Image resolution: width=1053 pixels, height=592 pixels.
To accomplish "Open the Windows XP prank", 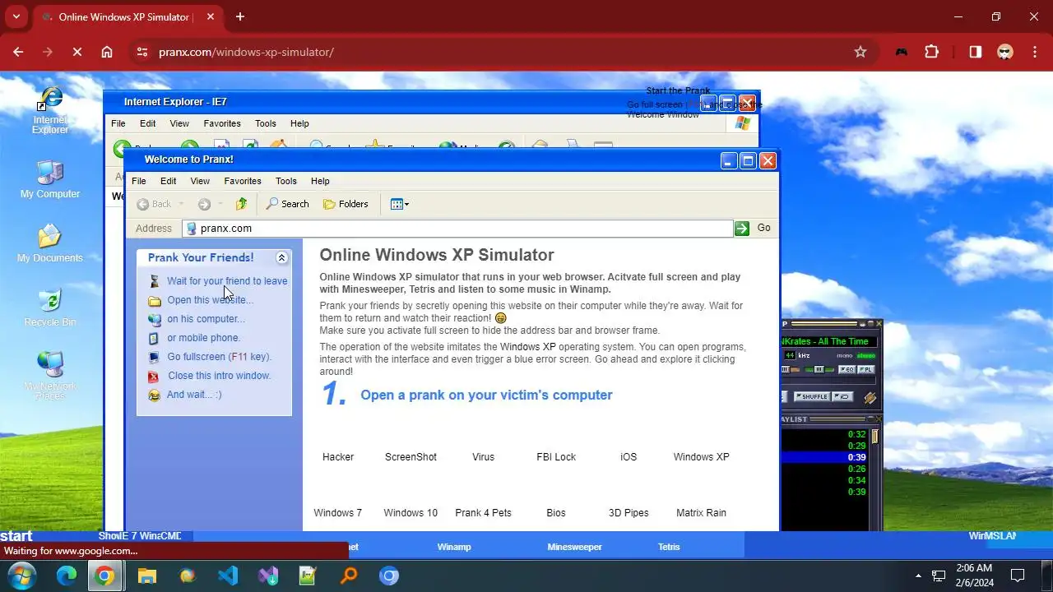I will click(701, 457).
